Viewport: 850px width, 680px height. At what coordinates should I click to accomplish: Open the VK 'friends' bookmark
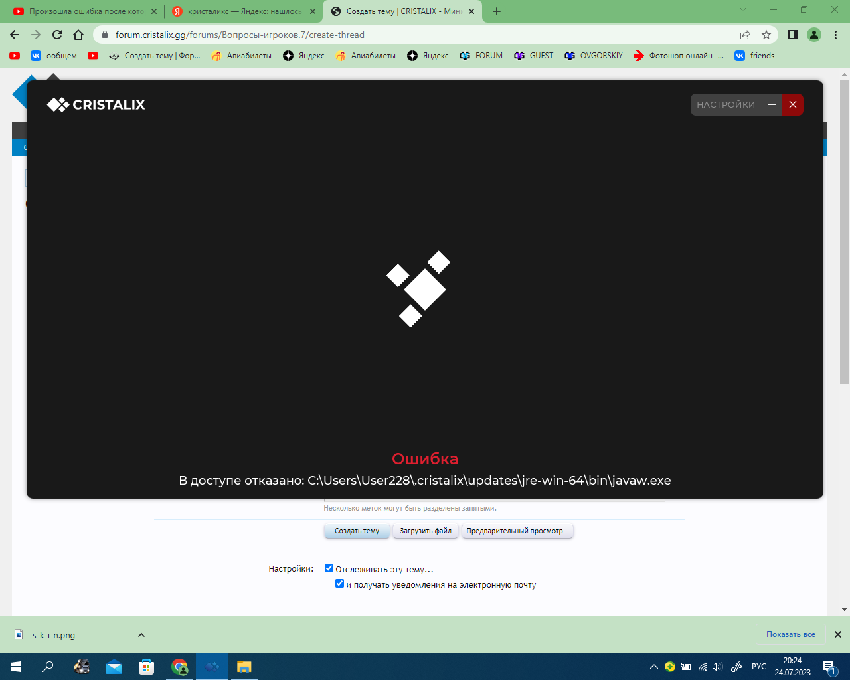(754, 56)
